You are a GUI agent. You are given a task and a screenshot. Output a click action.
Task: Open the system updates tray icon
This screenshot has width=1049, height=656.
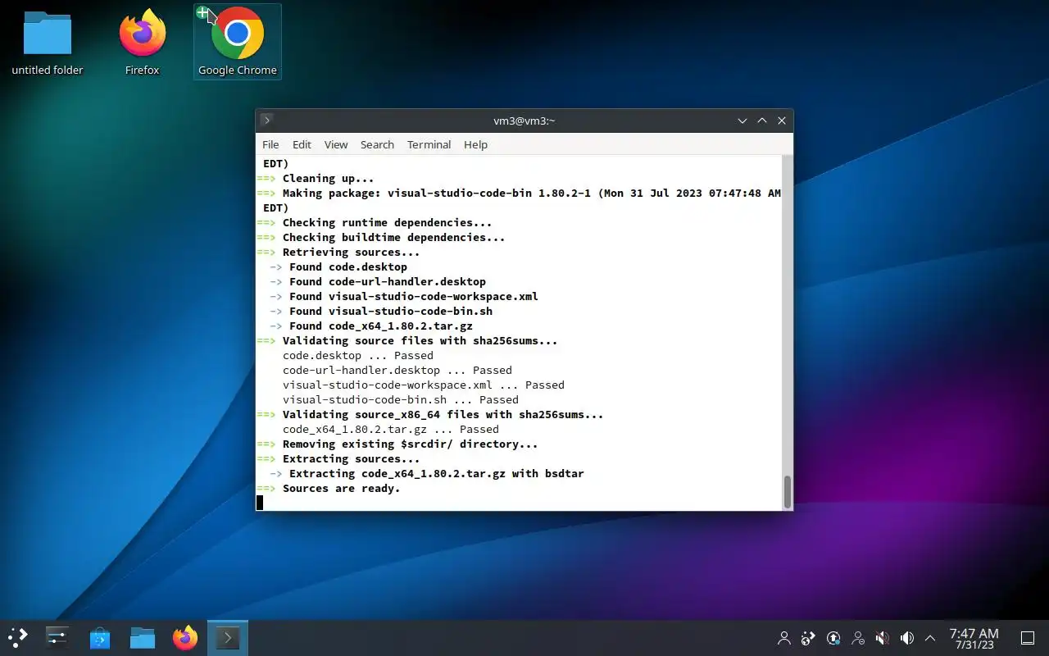pyautogui.click(x=833, y=638)
